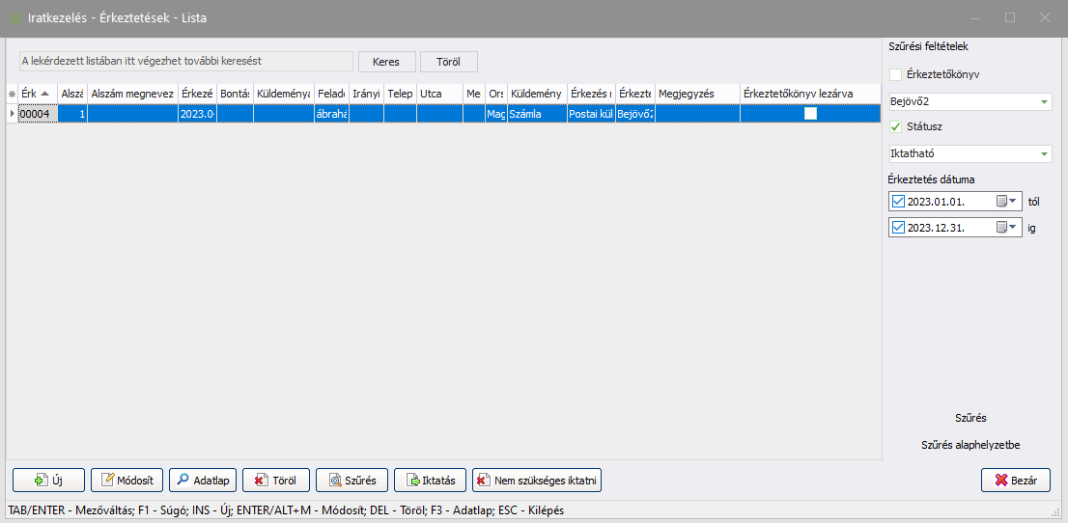Click Nem szükséges iktatni button
Viewport: 1068px width, 523px height.
click(x=537, y=480)
